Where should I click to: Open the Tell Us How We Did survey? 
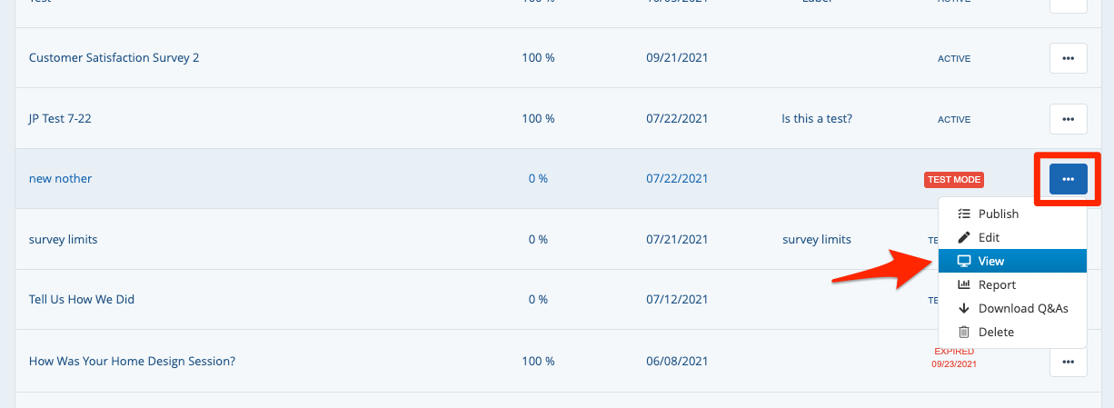82,300
